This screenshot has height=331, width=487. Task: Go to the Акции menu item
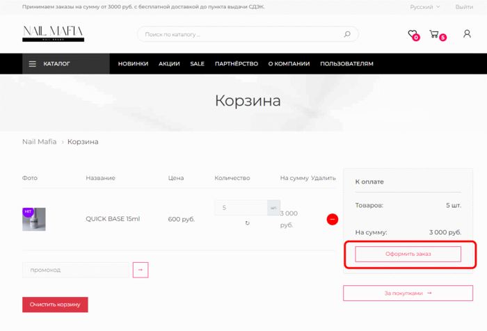pos(169,64)
